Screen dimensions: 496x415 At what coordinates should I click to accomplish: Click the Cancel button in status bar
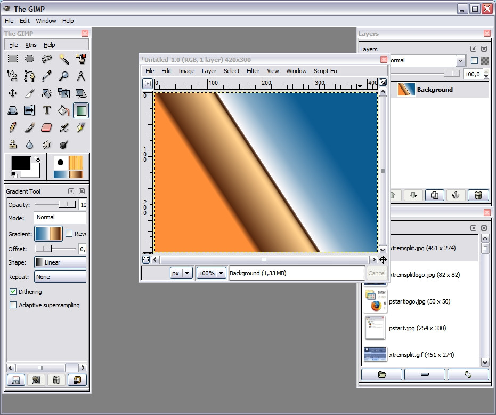[376, 273]
